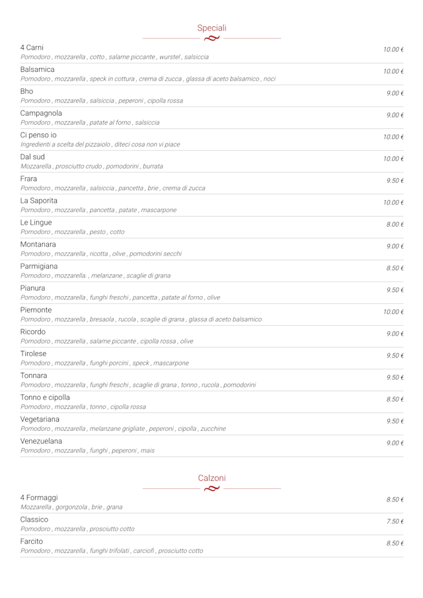The height and width of the screenshot is (598, 423).
Task: Click the Bho pizza title
Action: [26, 91]
